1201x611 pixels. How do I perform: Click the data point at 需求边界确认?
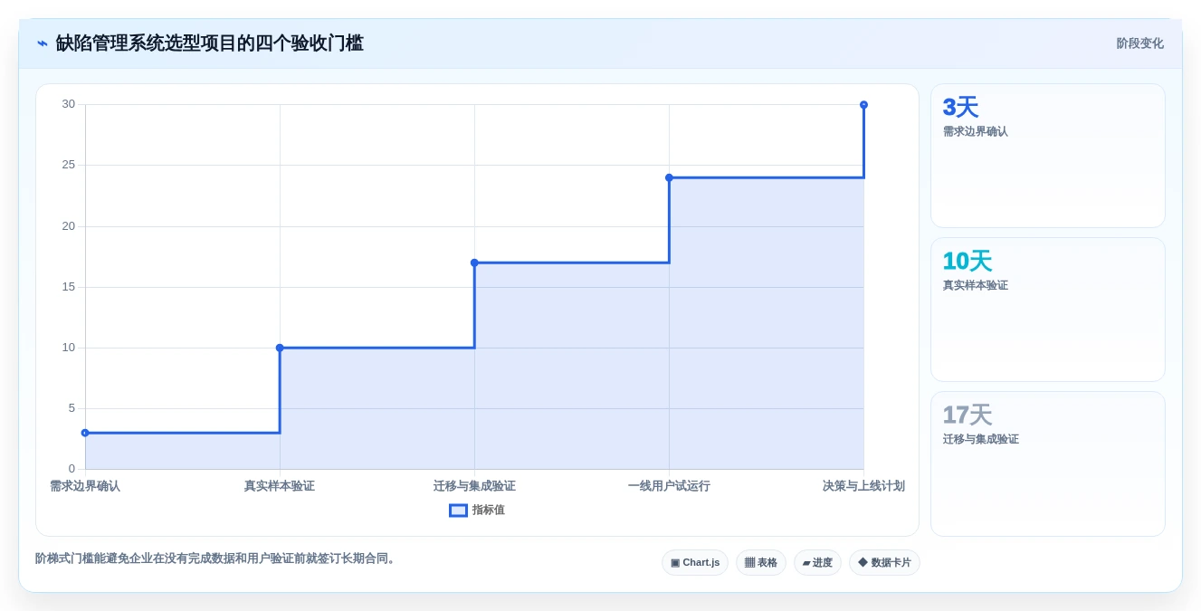85,433
